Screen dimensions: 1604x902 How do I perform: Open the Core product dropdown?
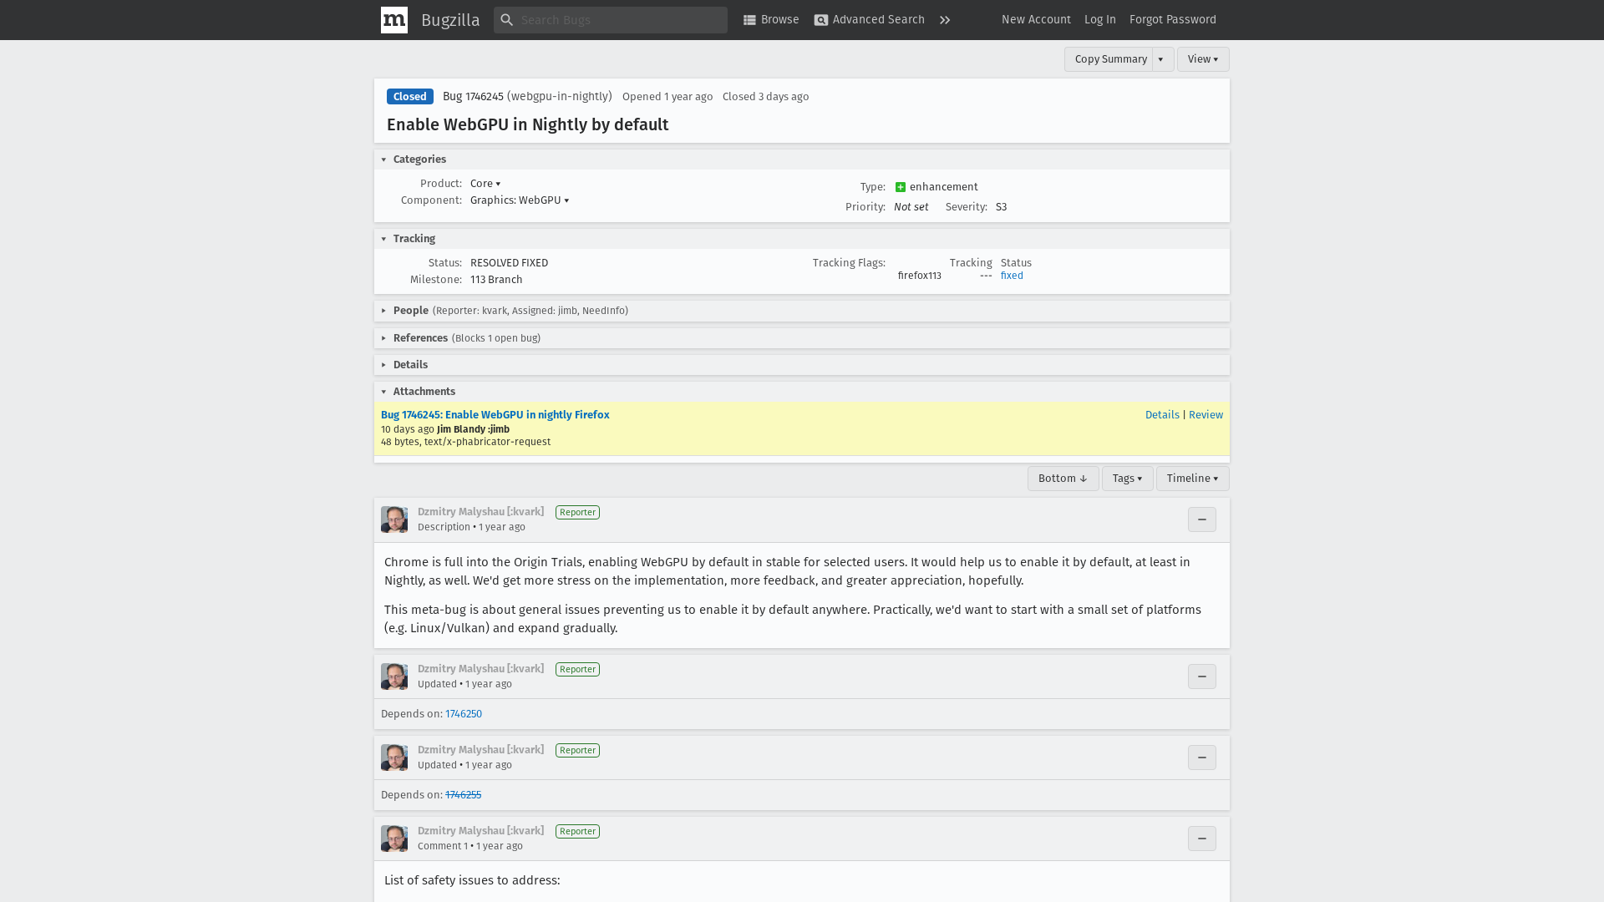485,184
